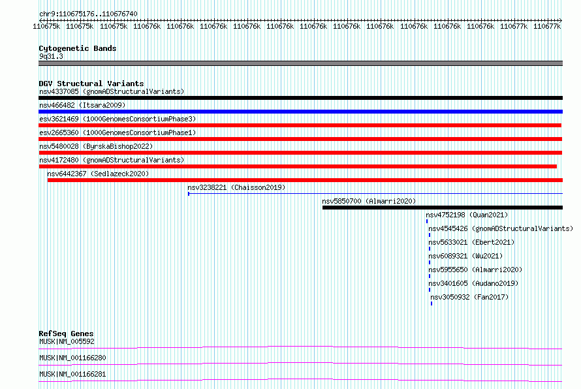Click the blue marker under nsv6089321
Image resolution: width=581 pixels, height=389 pixels.
coord(430,262)
